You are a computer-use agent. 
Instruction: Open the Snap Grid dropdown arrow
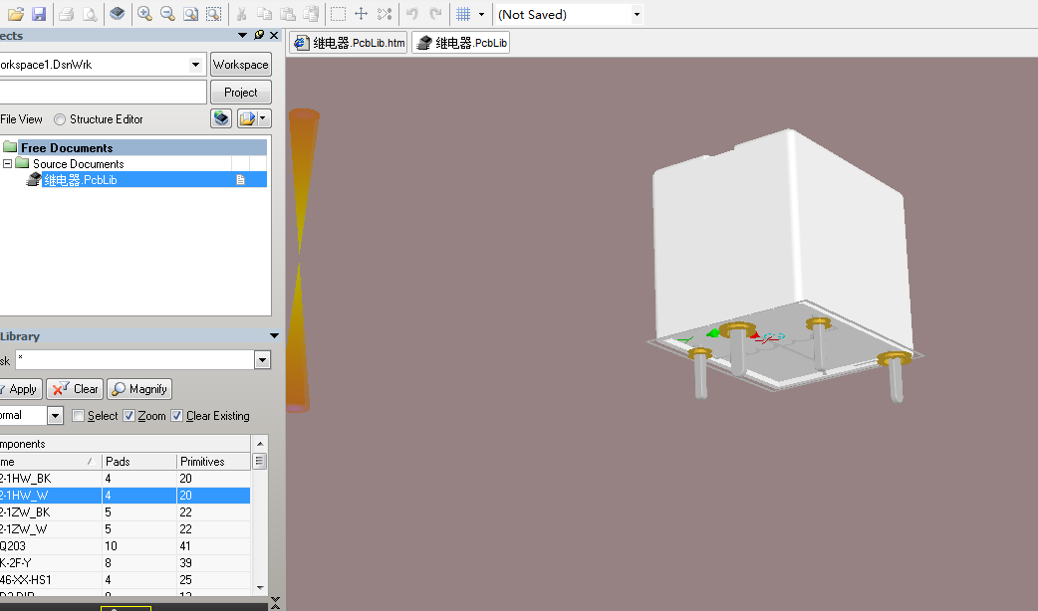(481, 15)
